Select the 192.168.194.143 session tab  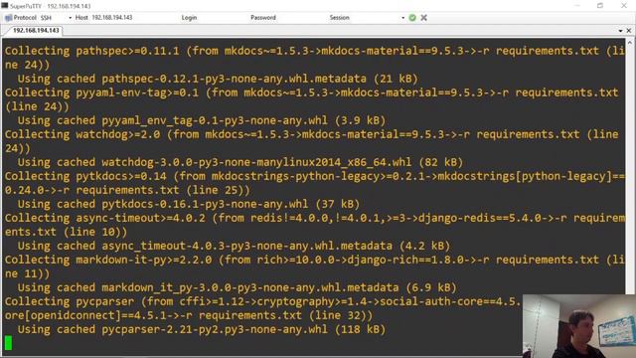click(x=36, y=31)
